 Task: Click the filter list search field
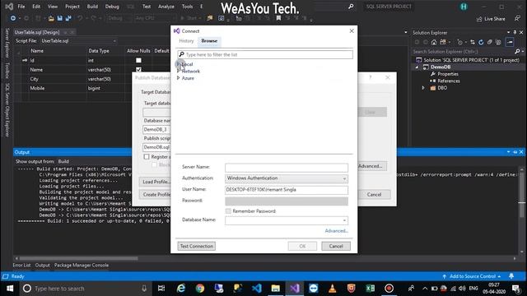(265, 54)
